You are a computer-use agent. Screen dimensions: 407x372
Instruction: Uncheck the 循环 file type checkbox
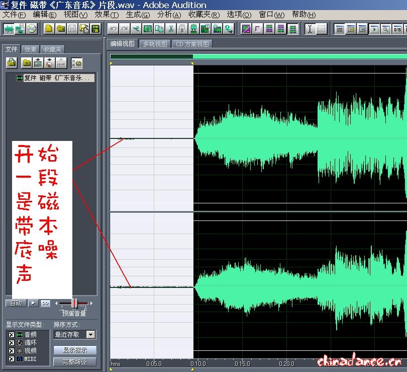pyautogui.click(x=11, y=342)
